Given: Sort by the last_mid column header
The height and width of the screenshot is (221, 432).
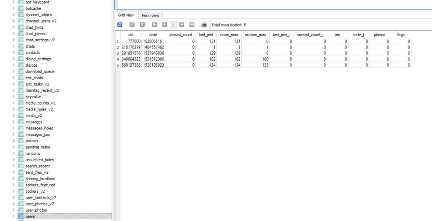Looking at the screenshot, I should 206,35.
